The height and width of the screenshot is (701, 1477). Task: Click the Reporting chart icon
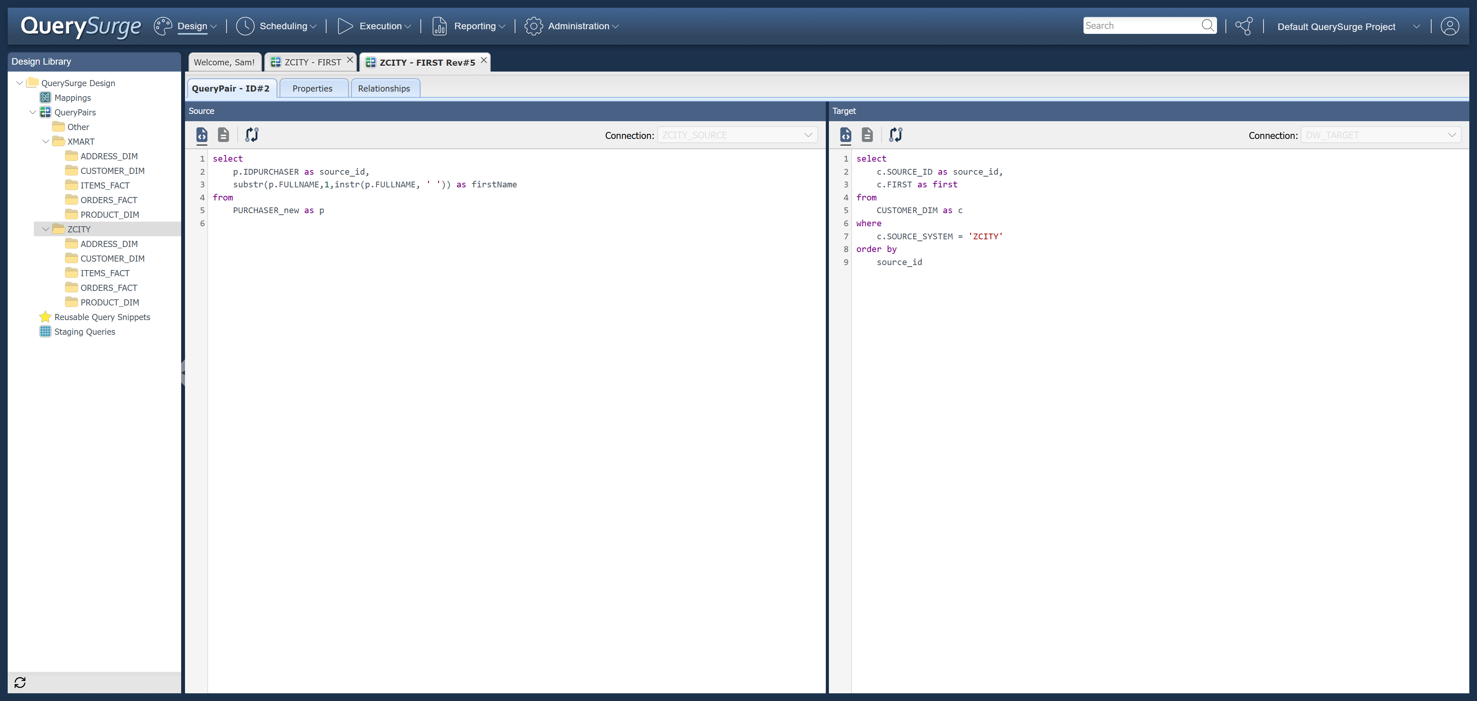tap(439, 26)
